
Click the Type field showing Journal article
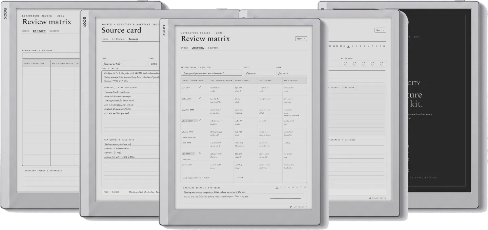click(124, 64)
